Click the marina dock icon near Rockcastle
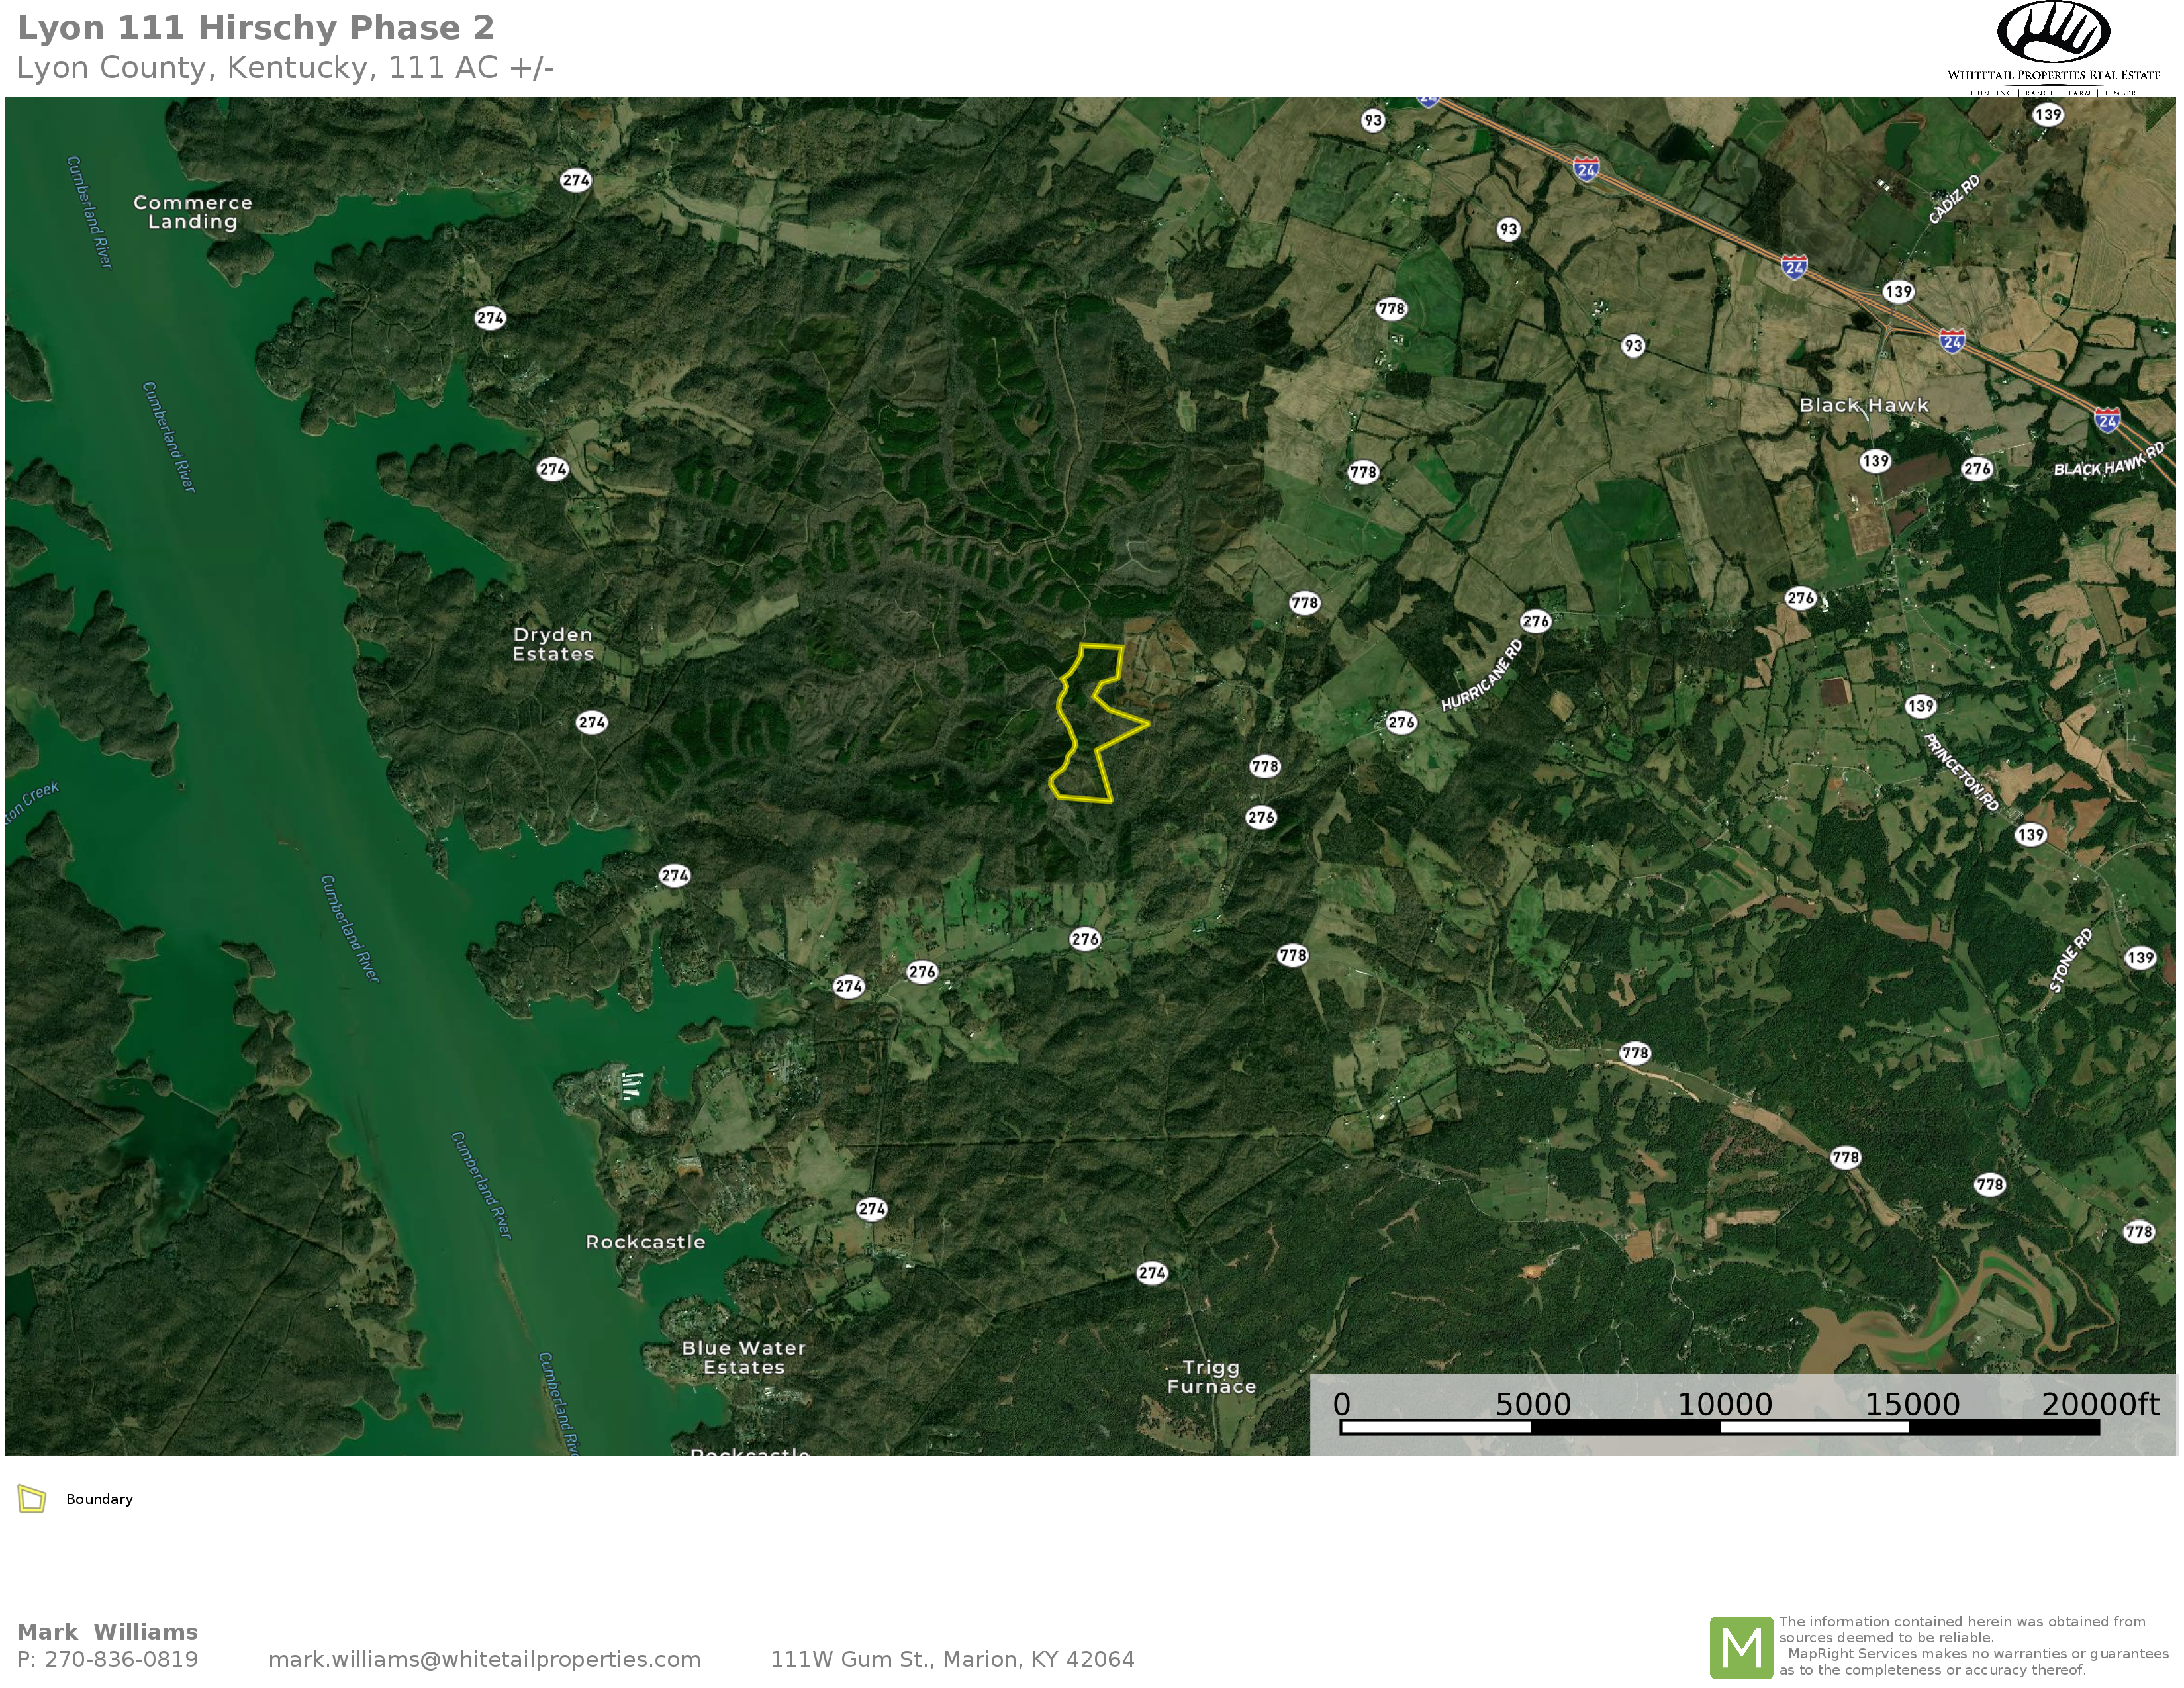 tap(631, 1085)
